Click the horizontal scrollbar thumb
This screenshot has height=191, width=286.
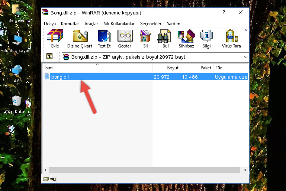click(144, 170)
